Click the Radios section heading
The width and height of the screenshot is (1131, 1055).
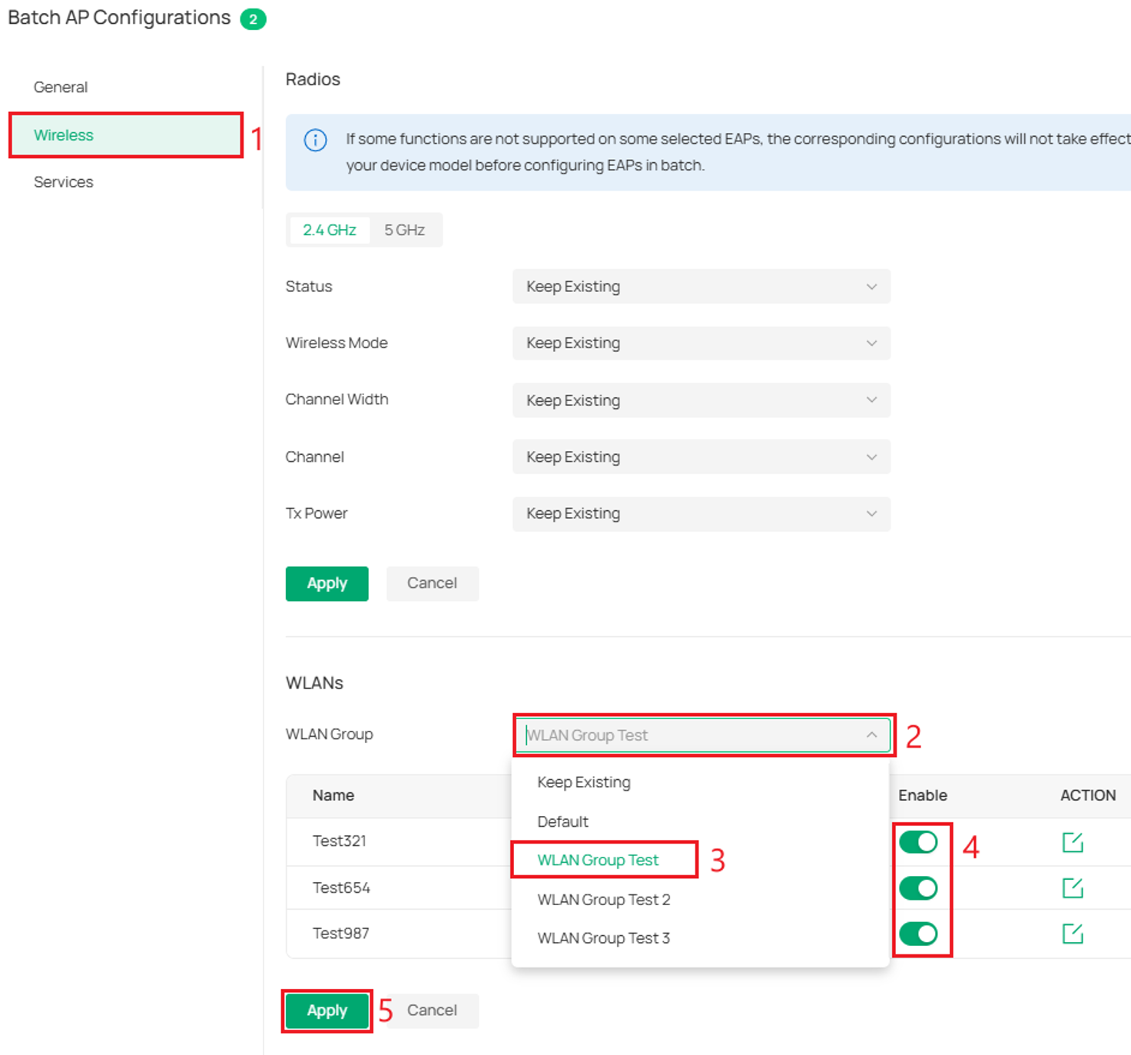click(313, 79)
